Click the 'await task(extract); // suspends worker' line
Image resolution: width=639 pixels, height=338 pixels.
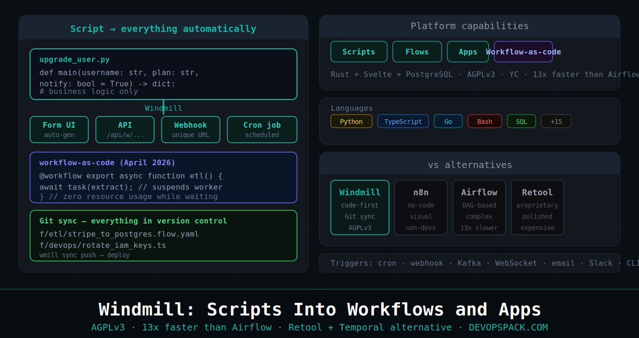(131, 187)
